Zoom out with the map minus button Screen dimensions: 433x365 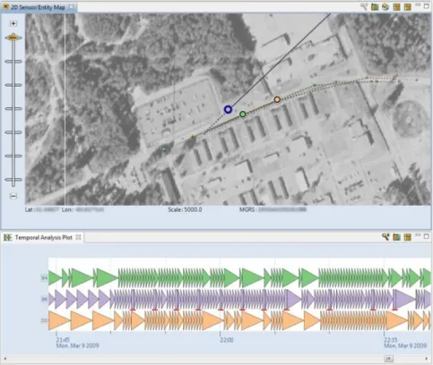tap(13, 196)
